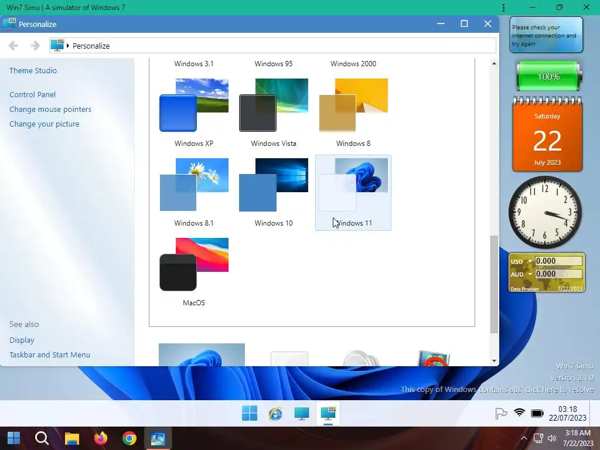600x450 pixels.
Task: Open the host volume tray icon
Action: pyautogui.click(x=552, y=438)
